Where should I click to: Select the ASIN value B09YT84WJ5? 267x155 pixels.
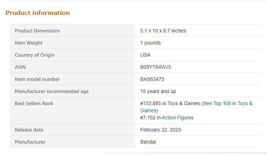click(x=156, y=67)
